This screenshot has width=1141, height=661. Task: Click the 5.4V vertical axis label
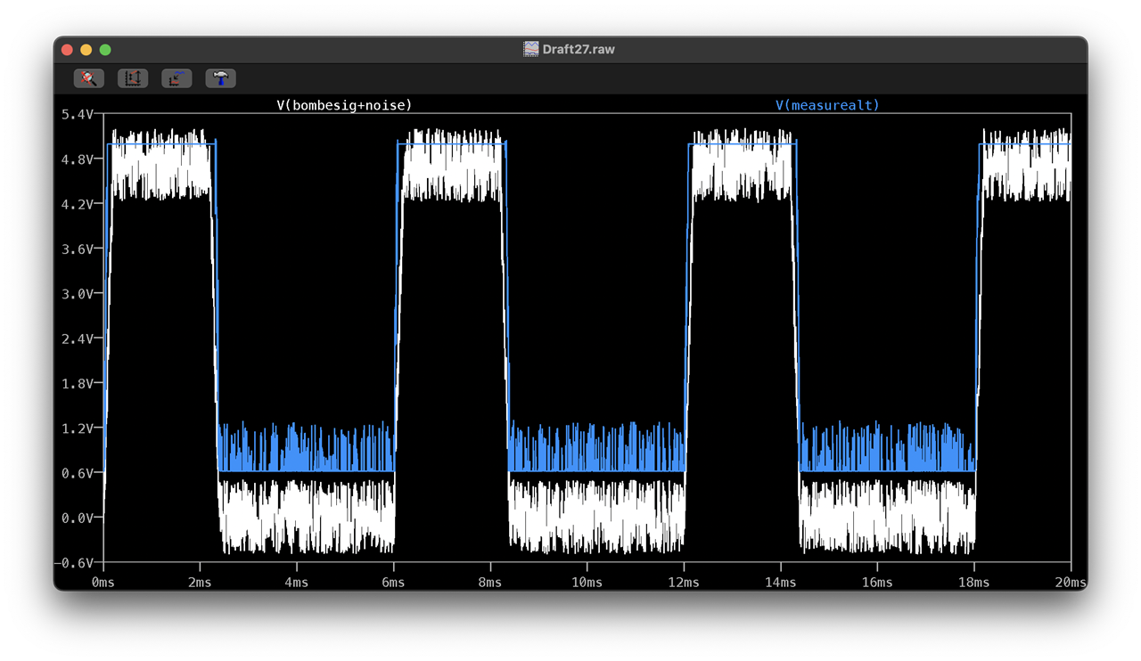pos(78,114)
